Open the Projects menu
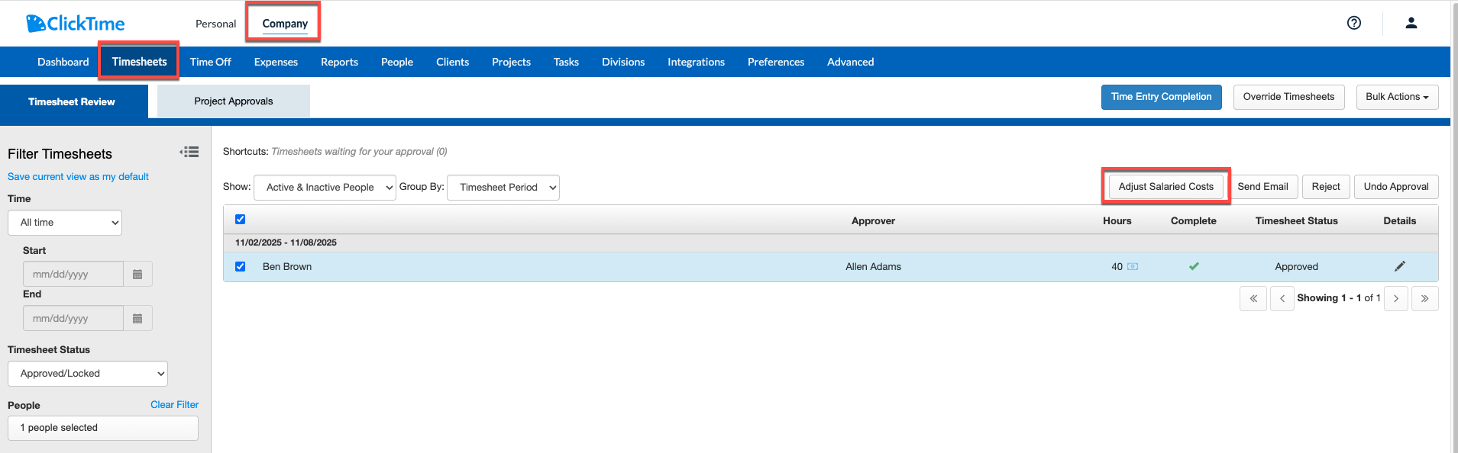 click(x=511, y=62)
